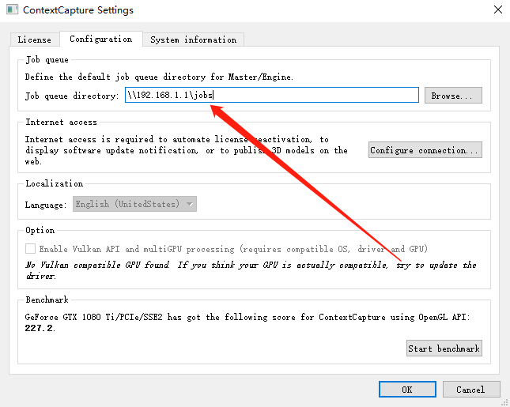The height and width of the screenshot is (407, 510).
Task: Click the ContextCapture icon in title bar
Action: click(11, 10)
